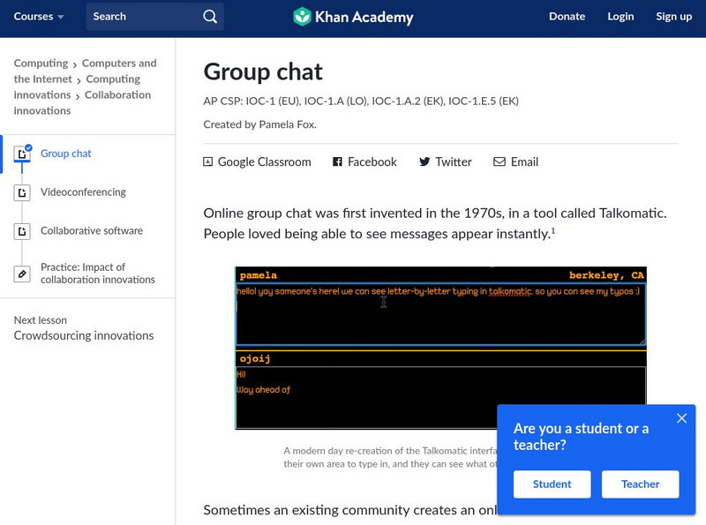Go to Khan Academy home via the wordmark

tap(364, 17)
